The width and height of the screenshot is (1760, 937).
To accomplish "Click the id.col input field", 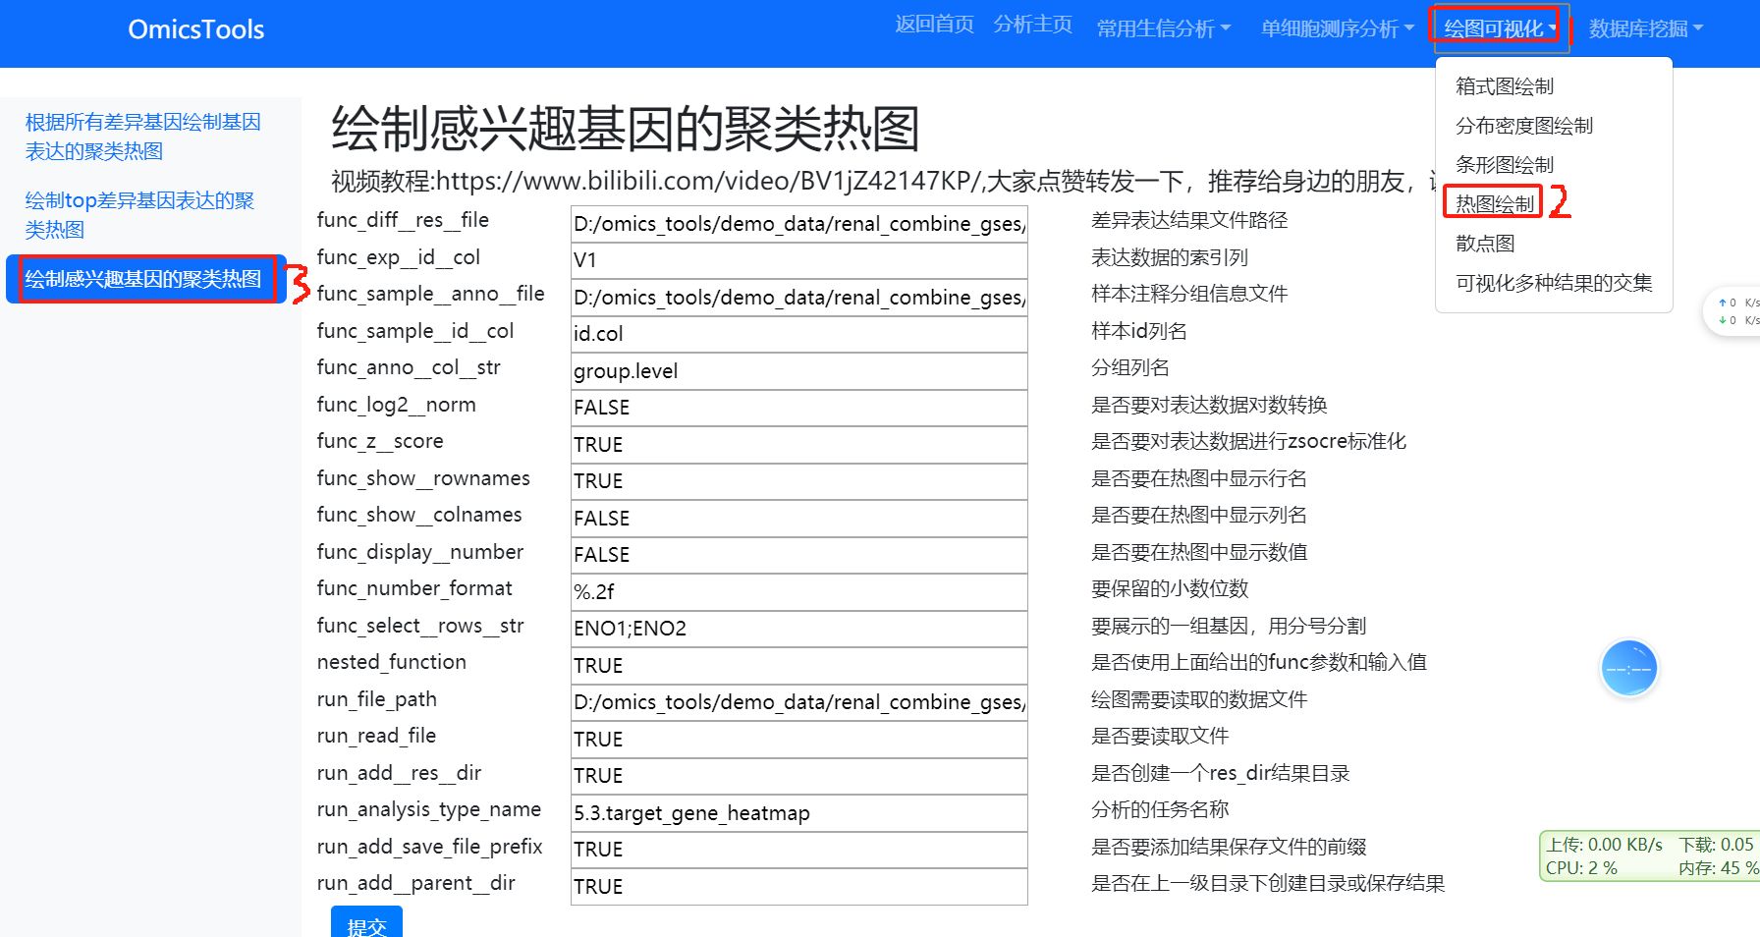I will tap(799, 334).
